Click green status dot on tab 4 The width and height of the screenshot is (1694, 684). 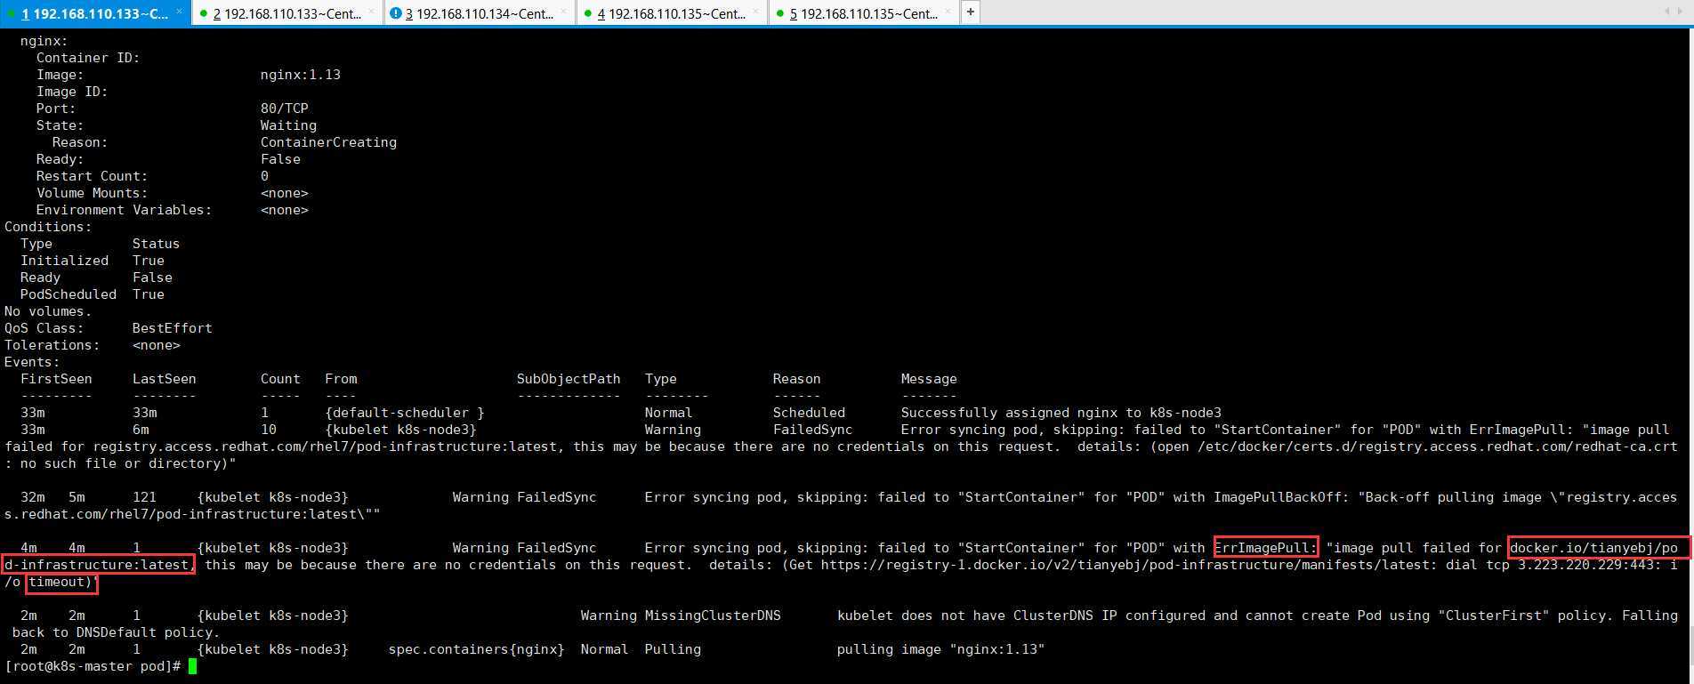(x=589, y=13)
